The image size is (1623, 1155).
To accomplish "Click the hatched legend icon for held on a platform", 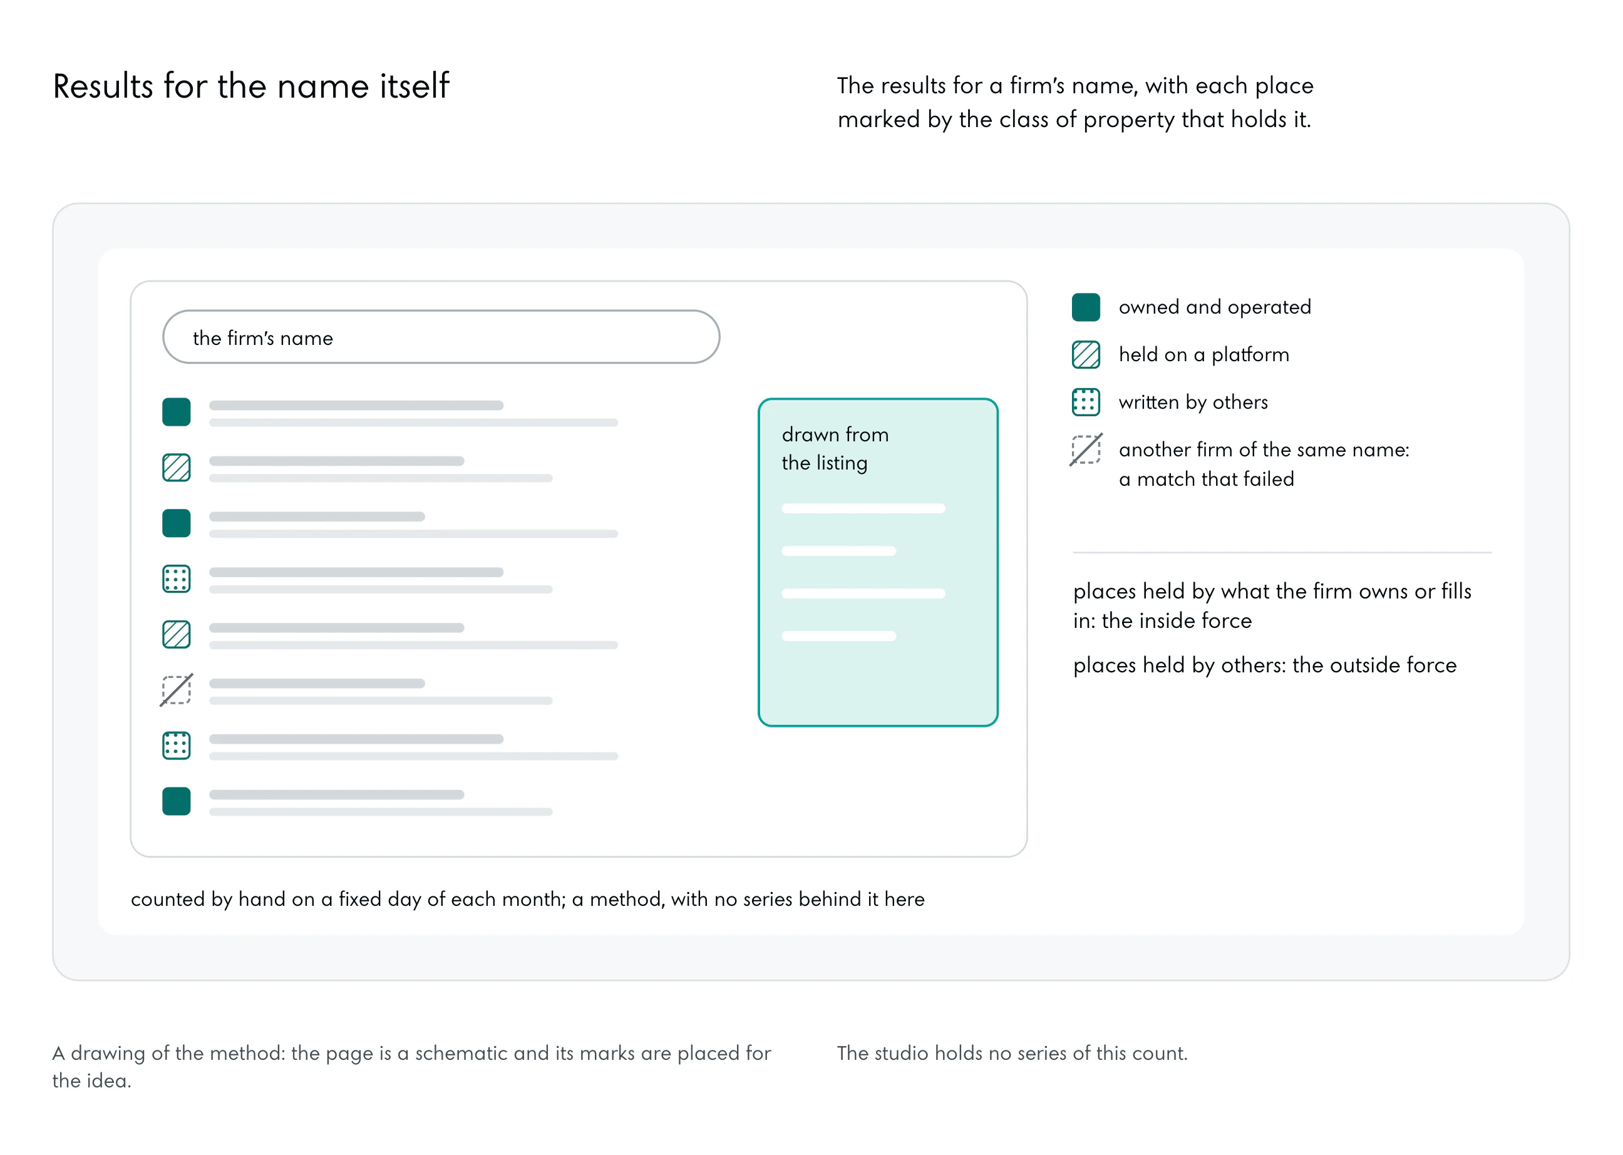I will click(x=1085, y=355).
